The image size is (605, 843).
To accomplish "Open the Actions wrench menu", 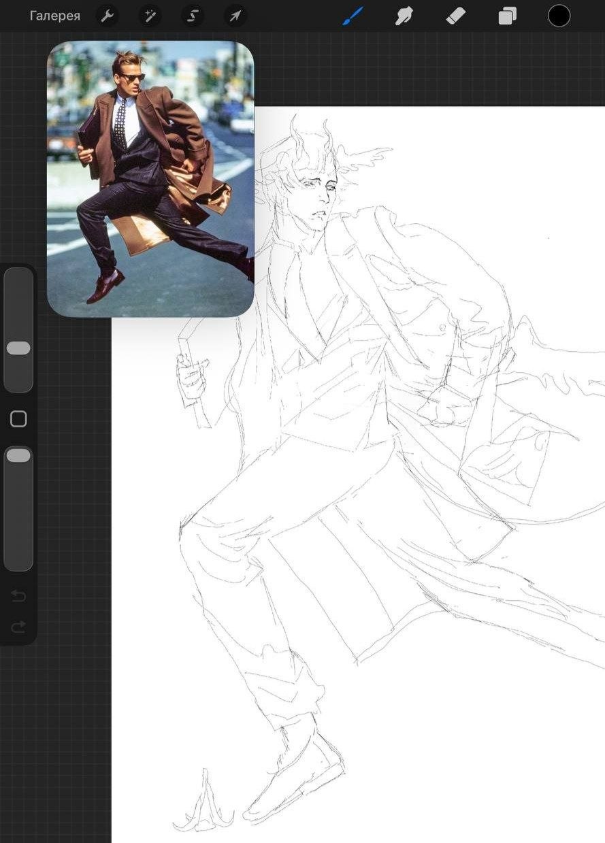I will coord(106,16).
